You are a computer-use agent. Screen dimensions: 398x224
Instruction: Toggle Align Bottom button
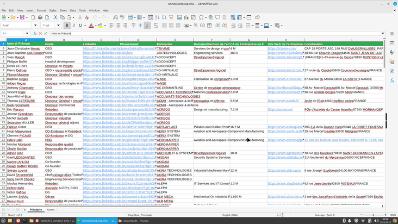tap(147, 26)
